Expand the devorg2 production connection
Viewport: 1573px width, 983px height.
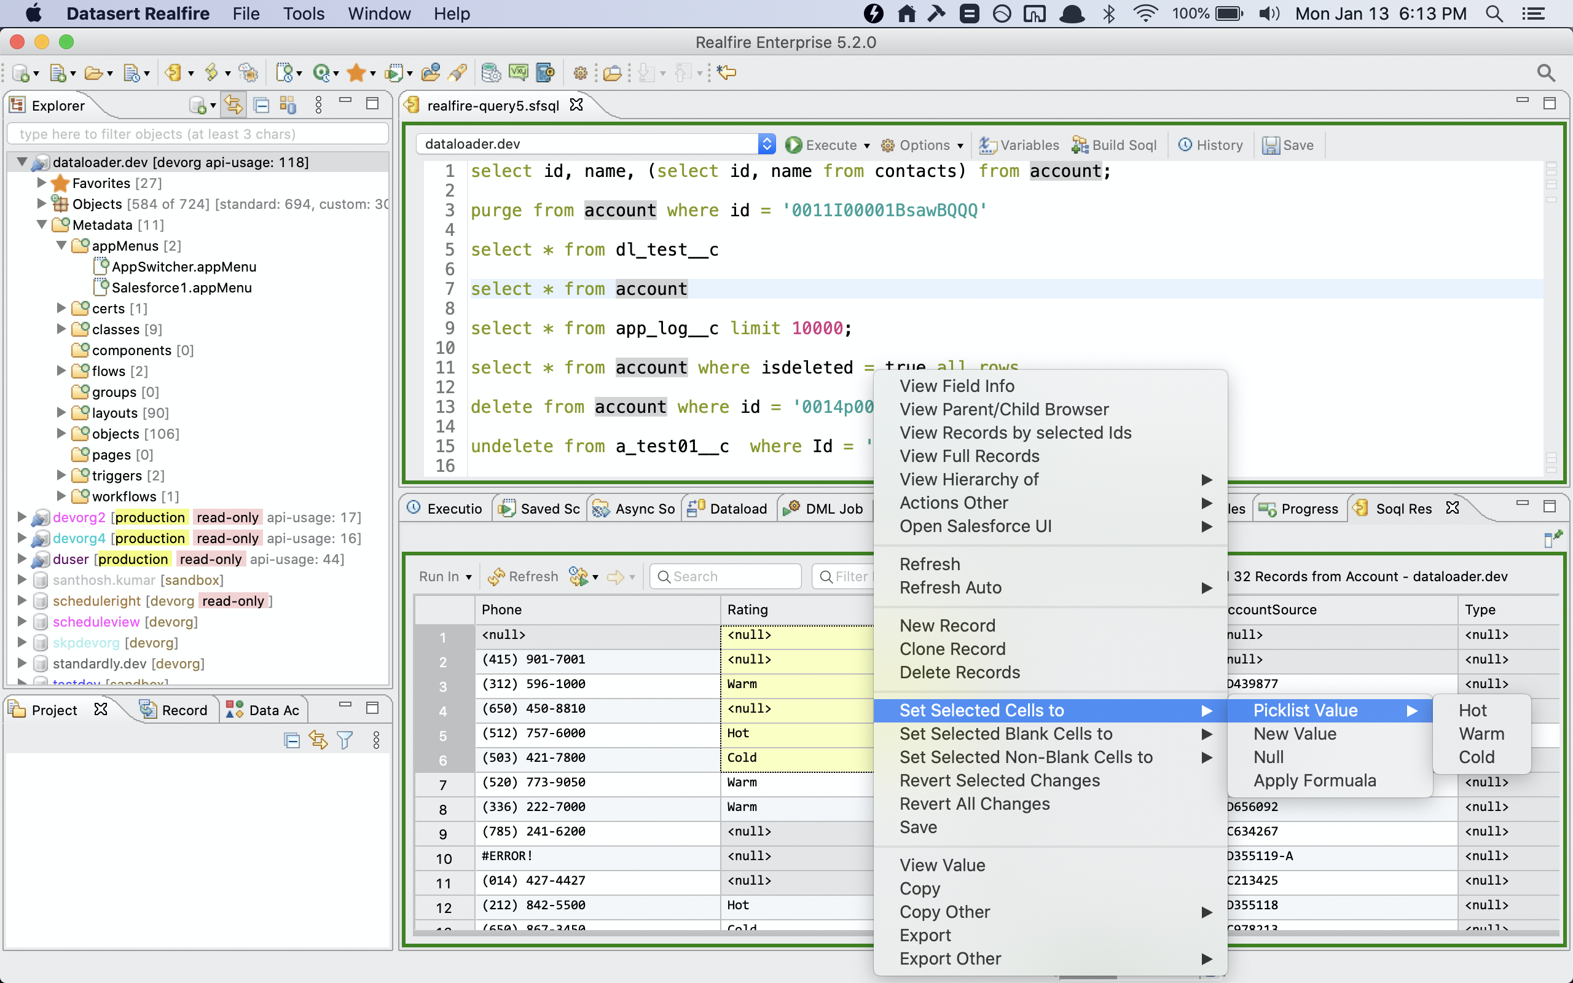pyautogui.click(x=22, y=517)
